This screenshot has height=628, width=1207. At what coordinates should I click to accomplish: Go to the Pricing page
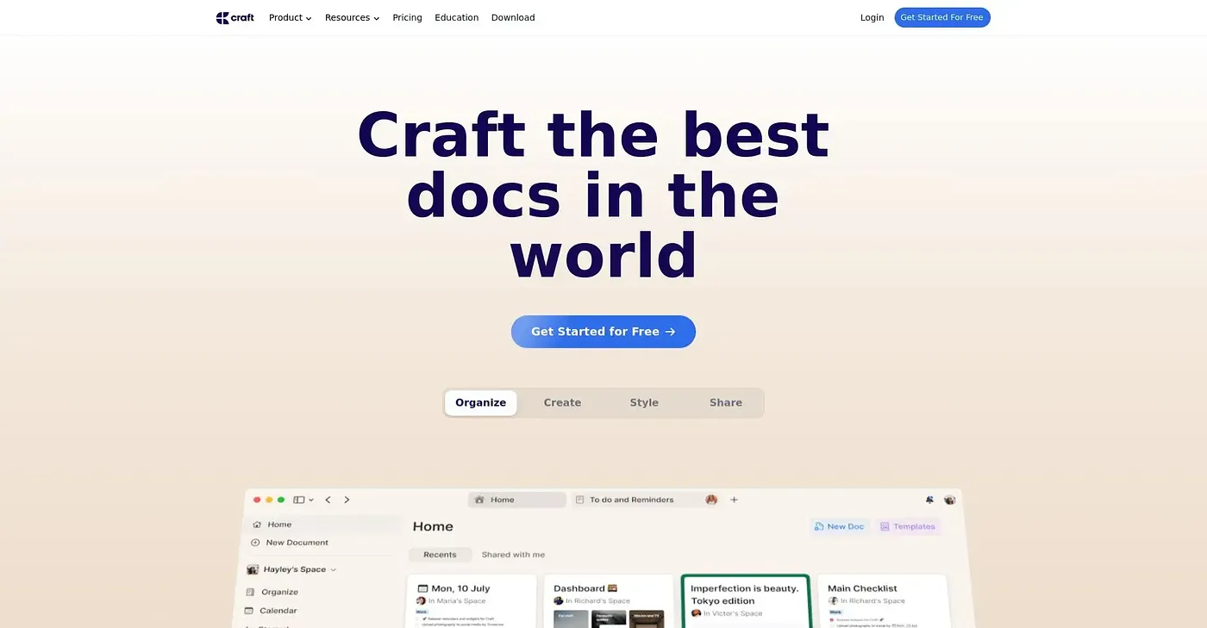[407, 17]
